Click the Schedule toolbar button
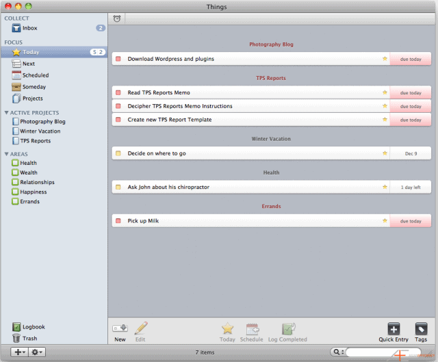The width and height of the screenshot is (438, 362). [x=252, y=333]
